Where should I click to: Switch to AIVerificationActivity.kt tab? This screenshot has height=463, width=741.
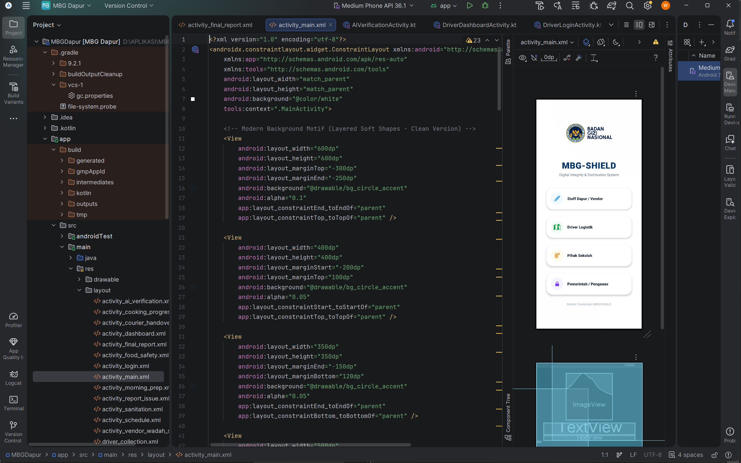point(380,25)
